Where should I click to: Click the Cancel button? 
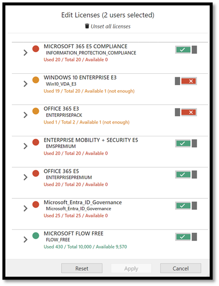181,268
